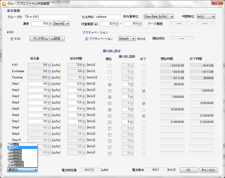The height and width of the screenshot is (178, 225).
Task: Confirm with the OK button
Action: (x=189, y=170)
